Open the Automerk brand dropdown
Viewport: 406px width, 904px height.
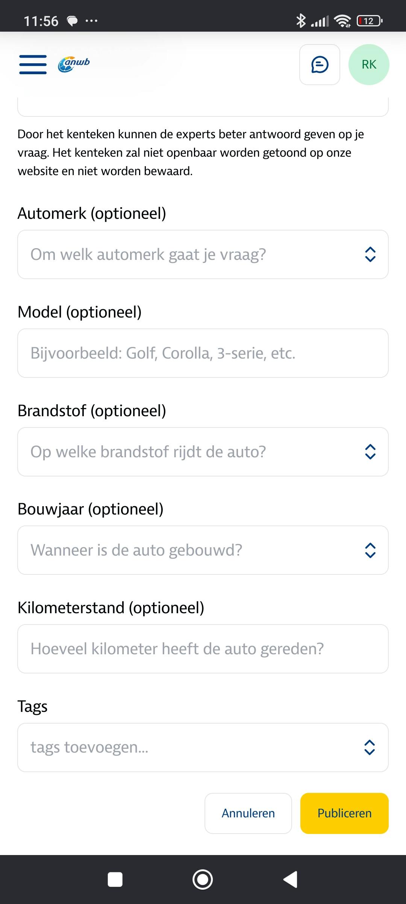pyautogui.click(x=188, y=255)
